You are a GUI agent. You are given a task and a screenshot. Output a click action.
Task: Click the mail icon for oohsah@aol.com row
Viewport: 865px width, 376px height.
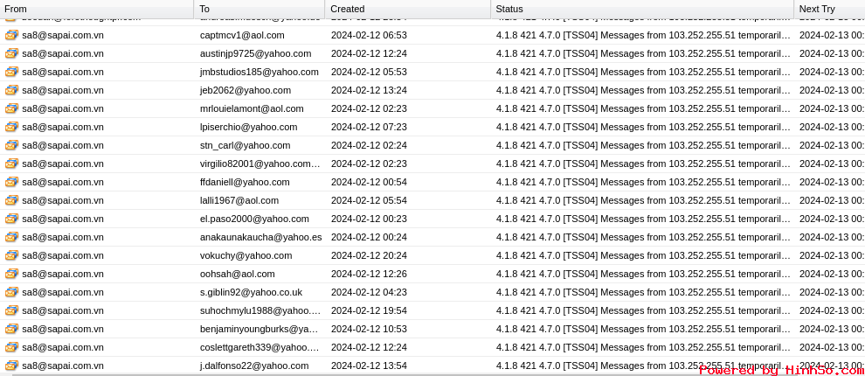11,274
